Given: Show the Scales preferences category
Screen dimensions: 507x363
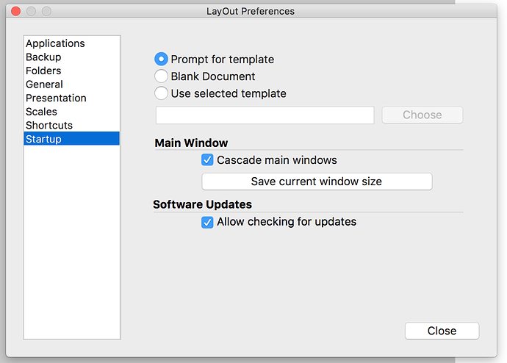Looking at the screenshot, I should (x=41, y=112).
